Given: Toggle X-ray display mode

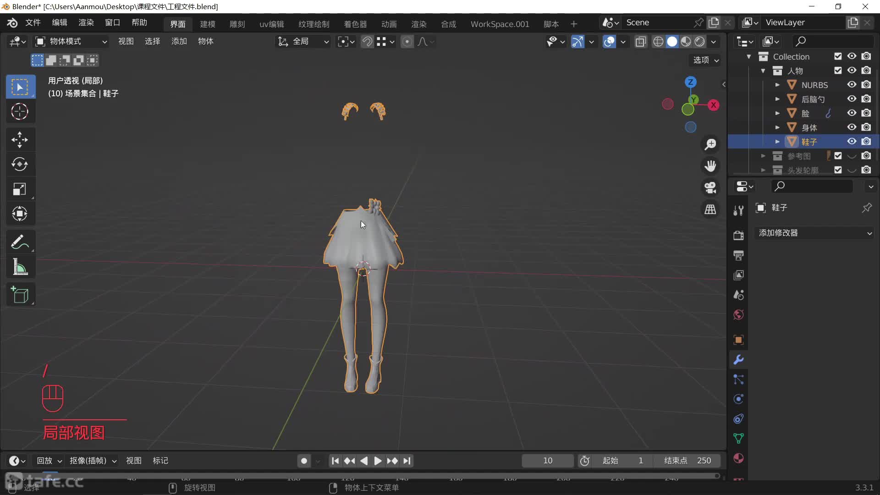Looking at the screenshot, I should point(641,42).
